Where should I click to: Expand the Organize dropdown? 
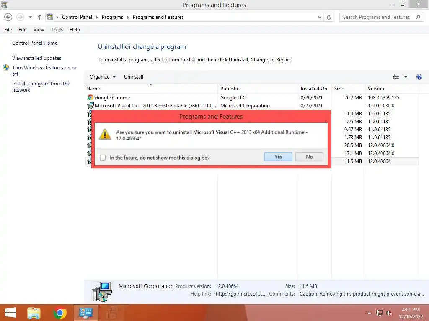pos(103,77)
